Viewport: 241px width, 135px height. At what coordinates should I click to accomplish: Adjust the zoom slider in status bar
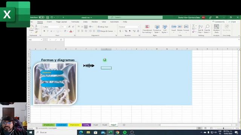[223, 128]
